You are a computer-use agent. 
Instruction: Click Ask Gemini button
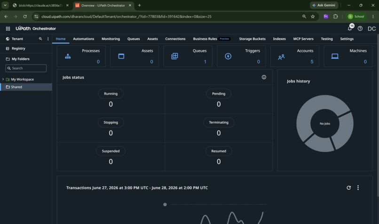tap(324, 5)
